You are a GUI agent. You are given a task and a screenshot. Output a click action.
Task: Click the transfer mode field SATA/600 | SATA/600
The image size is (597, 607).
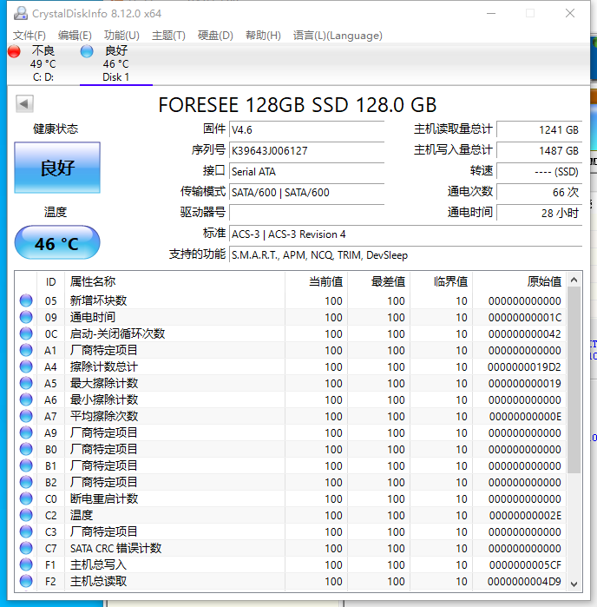306,193
